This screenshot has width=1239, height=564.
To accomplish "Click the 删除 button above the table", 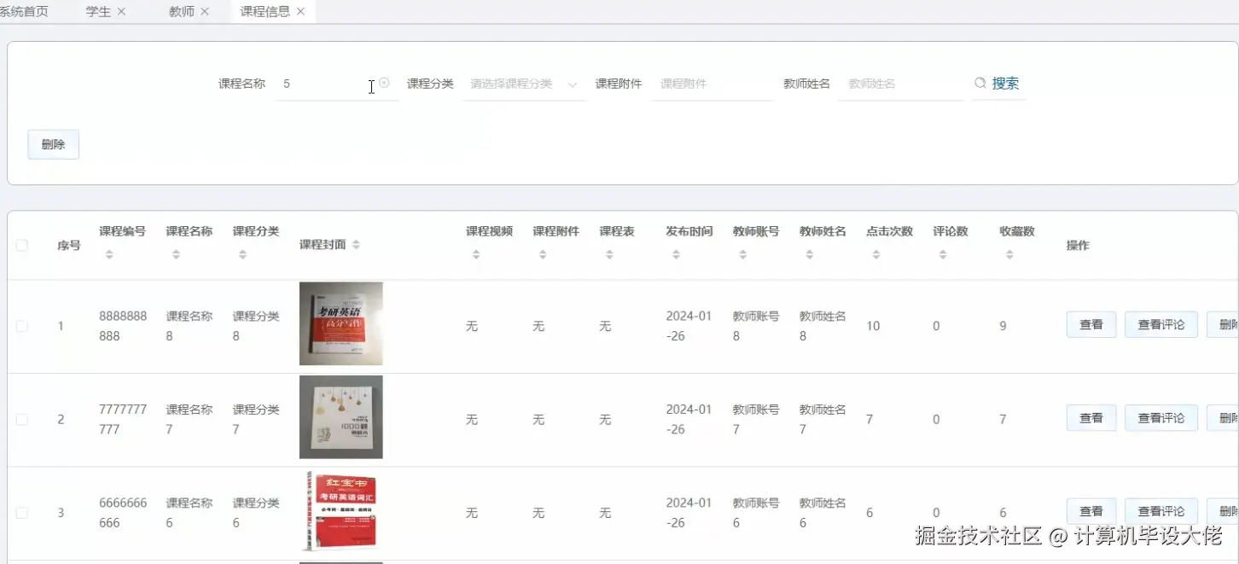I will 53,143.
